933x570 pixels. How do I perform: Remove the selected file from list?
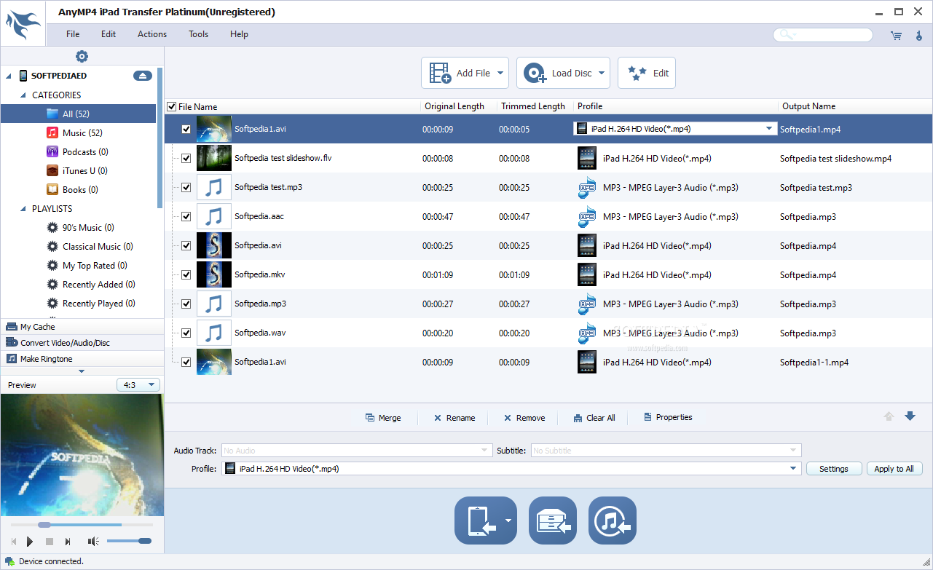pos(524,418)
